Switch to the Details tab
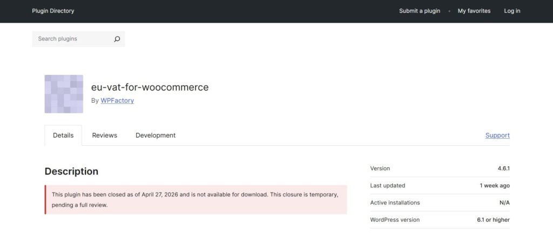This screenshot has height=233, width=553. [63, 135]
